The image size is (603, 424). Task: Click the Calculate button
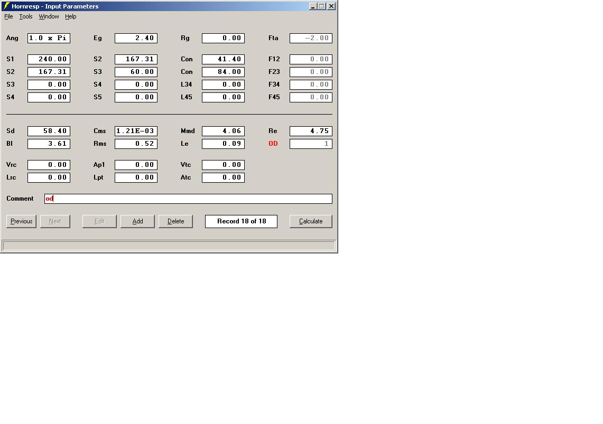(x=311, y=221)
